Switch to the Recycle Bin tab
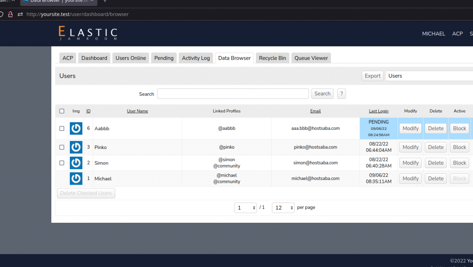The width and height of the screenshot is (473, 267). pyautogui.click(x=272, y=58)
